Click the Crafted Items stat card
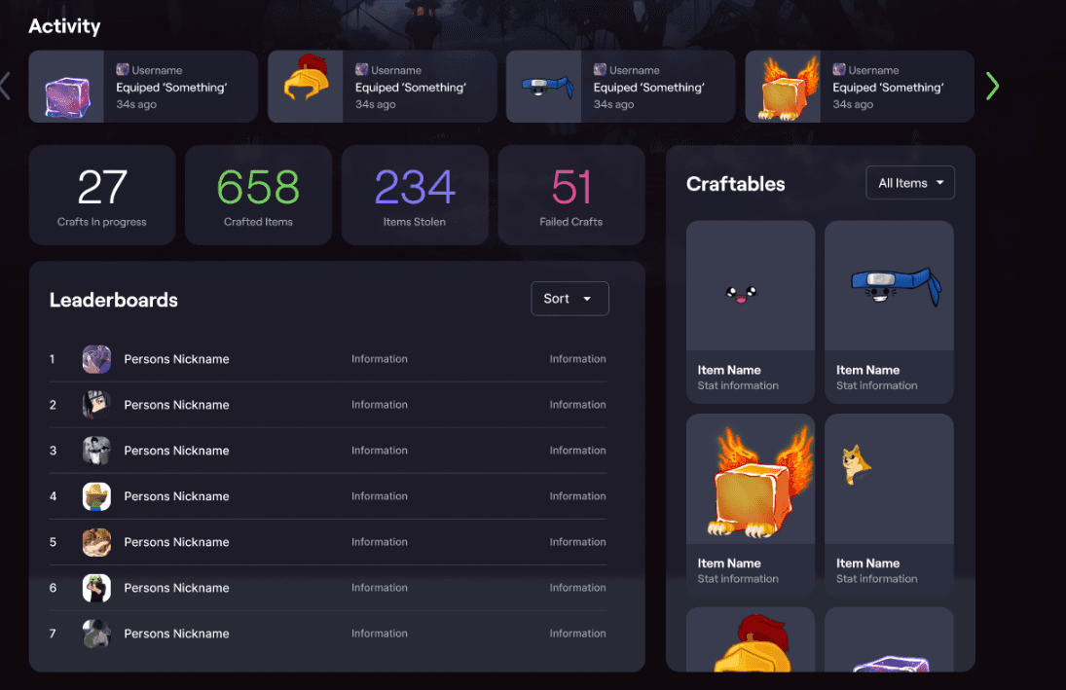This screenshot has width=1066, height=690. coord(258,196)
